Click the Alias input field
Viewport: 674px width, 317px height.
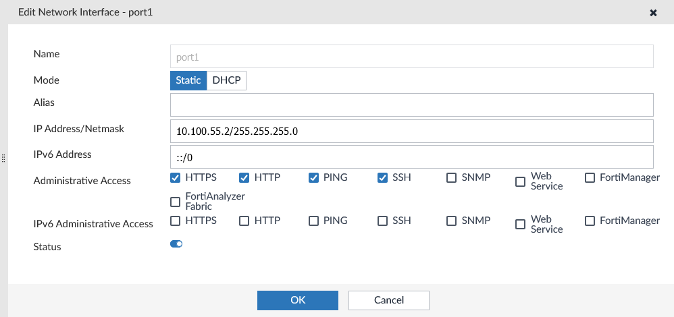pos(412,105)
